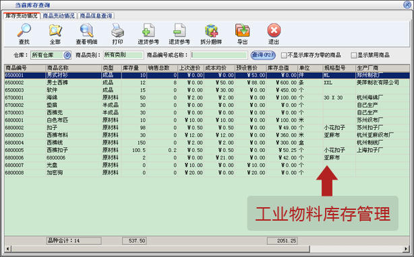Click the 销售总数 column header
The width and height of the screenshot is (414, 257).
[162, 68]
